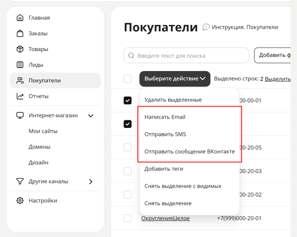
Task: Open Инструкция. Покупатели link
Action: click(x=245, y=27)
